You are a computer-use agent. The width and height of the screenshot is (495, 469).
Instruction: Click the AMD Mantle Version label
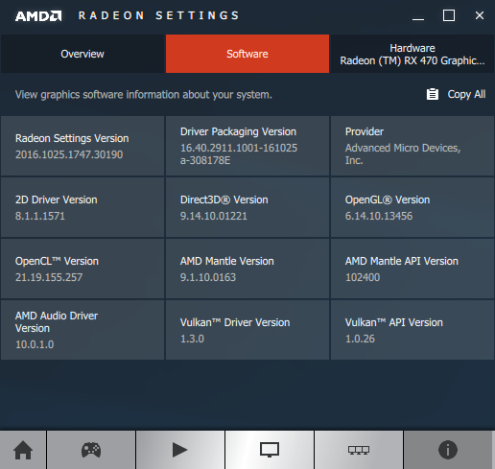pyautogui.click(x=227, y=261)
